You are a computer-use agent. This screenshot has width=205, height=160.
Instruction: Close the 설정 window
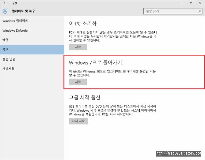pyautogui.click(x=200, y=3)
